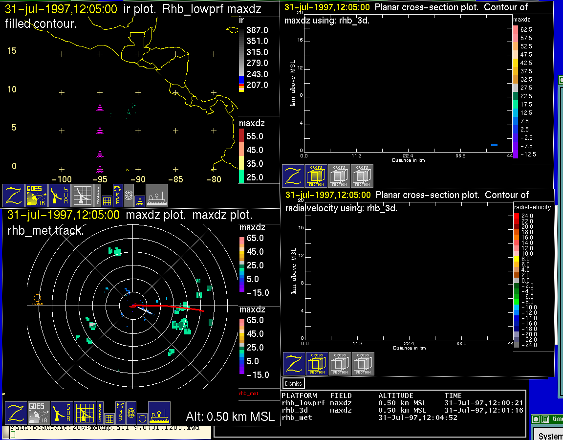Click the xdump terminal command line
This screenshot has width=563, height=440.
coord(108,428)
